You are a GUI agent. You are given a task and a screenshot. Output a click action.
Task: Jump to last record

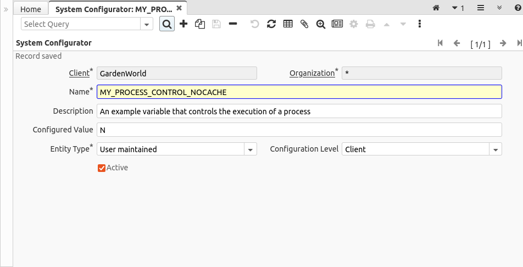519,43
